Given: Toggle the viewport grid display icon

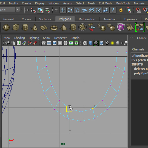Looking at the screenshot, I should pyautogui.click(x=44, y=43).
